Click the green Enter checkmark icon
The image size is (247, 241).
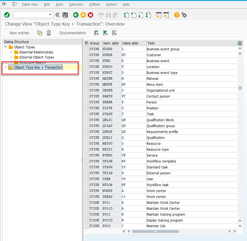click(7, 15)
